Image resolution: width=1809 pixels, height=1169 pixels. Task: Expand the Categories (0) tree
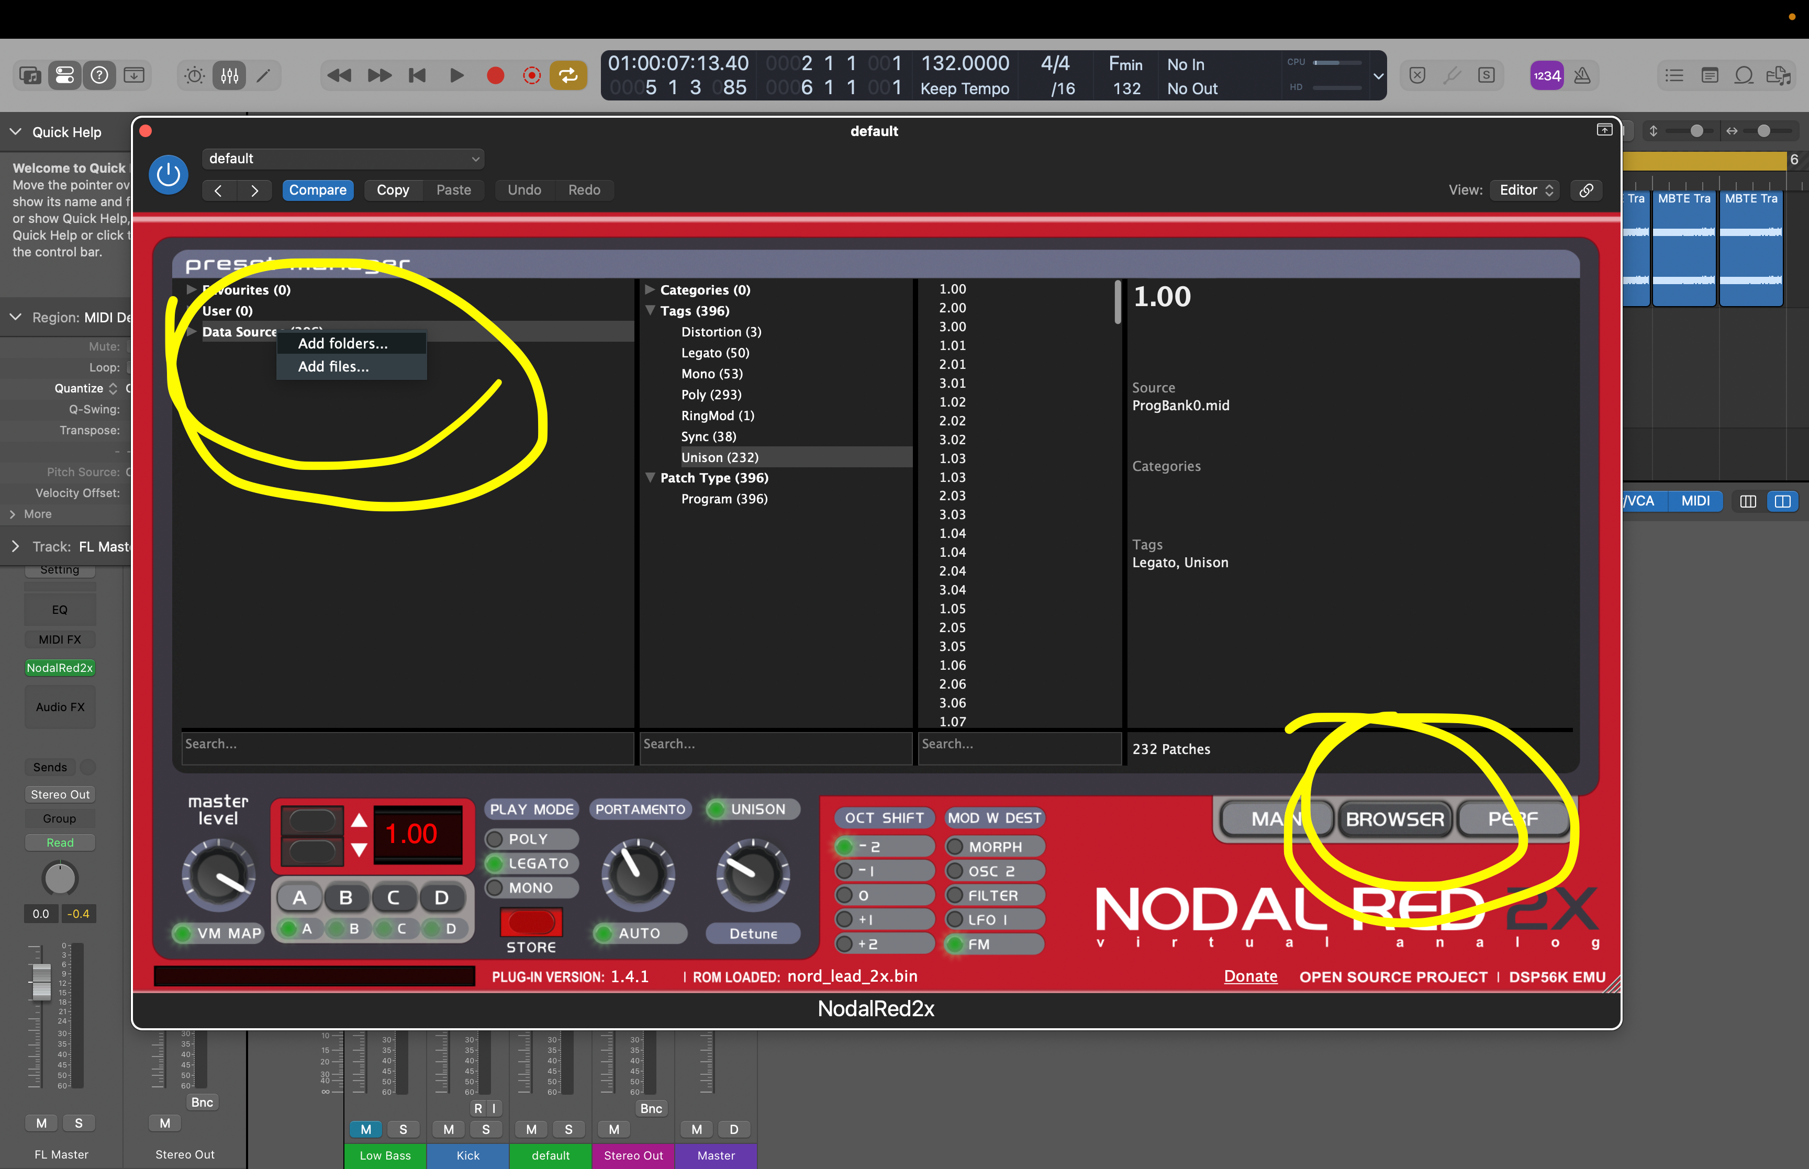coord(651,290)
